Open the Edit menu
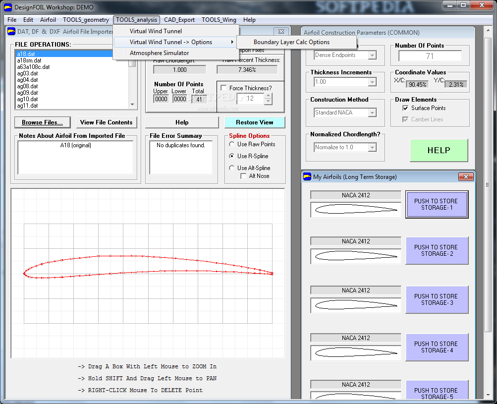This screenshot has height=404, width=497. tap(28, 20)
